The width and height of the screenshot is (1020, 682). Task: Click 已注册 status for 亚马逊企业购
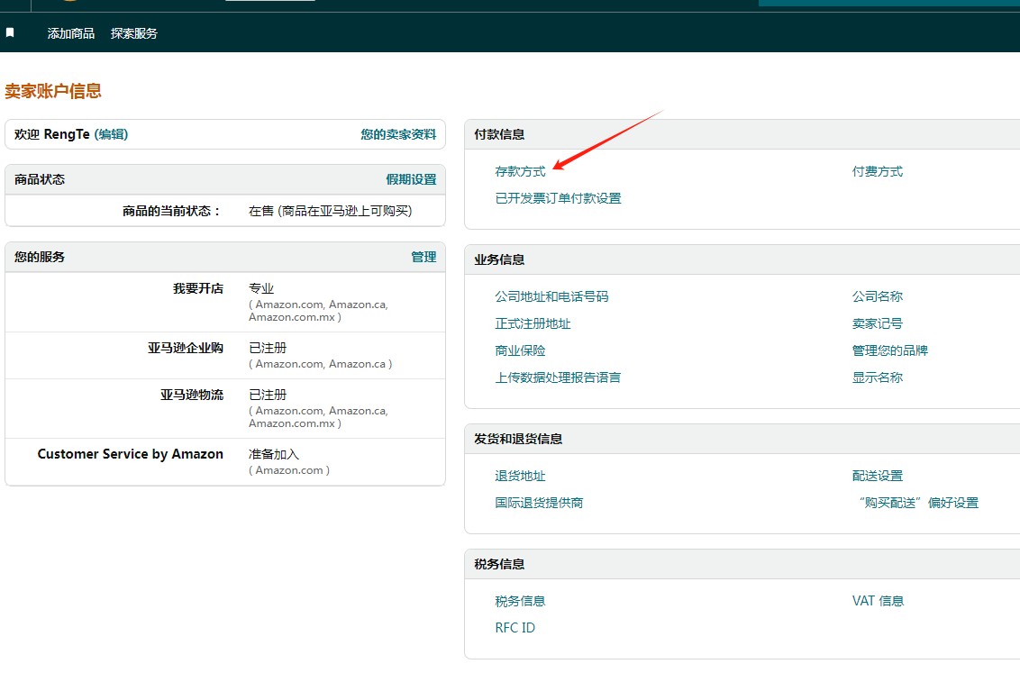click(268, 349)
